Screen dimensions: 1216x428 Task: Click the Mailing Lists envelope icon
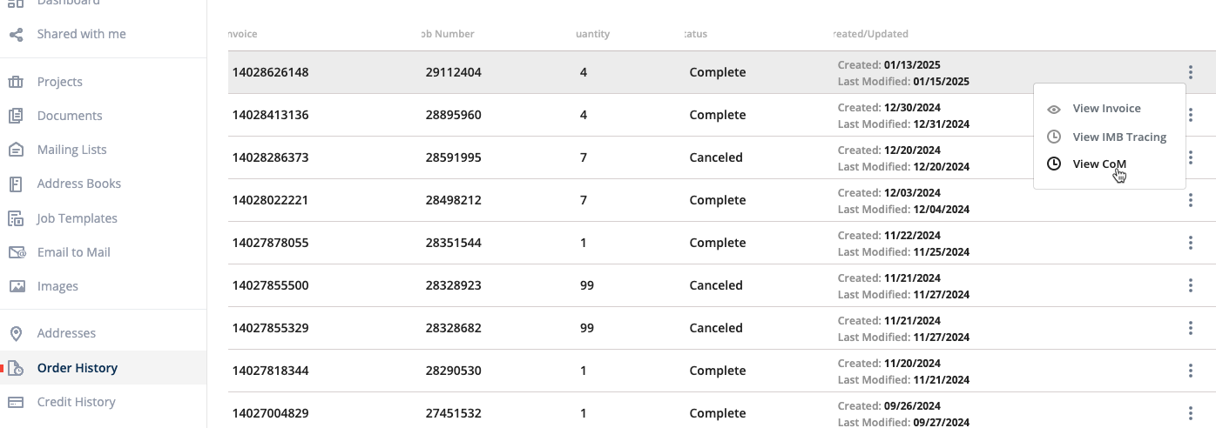click(16, 150)
